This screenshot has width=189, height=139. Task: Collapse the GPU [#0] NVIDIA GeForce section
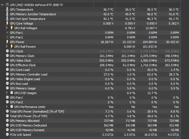click(2, 5)
